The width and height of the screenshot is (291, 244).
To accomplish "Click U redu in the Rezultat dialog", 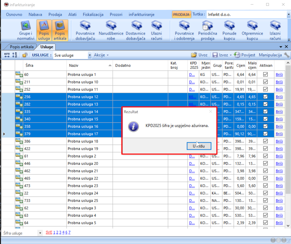I will coord(199,146).
